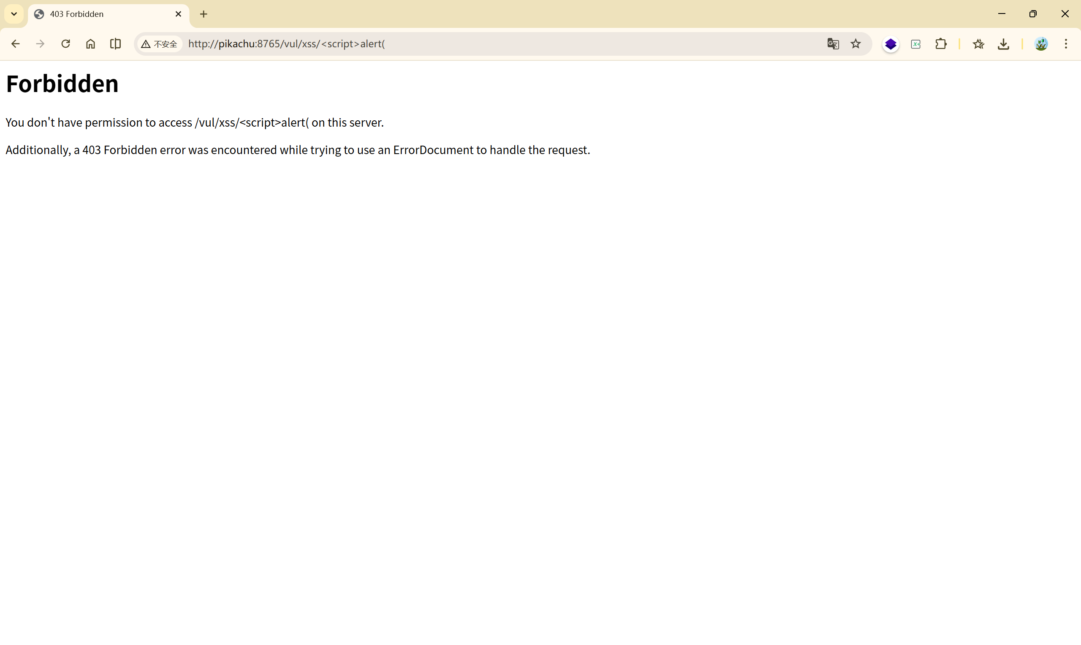Open the favorites list icon
1081x645 pixels.
[x=978, y=44]
